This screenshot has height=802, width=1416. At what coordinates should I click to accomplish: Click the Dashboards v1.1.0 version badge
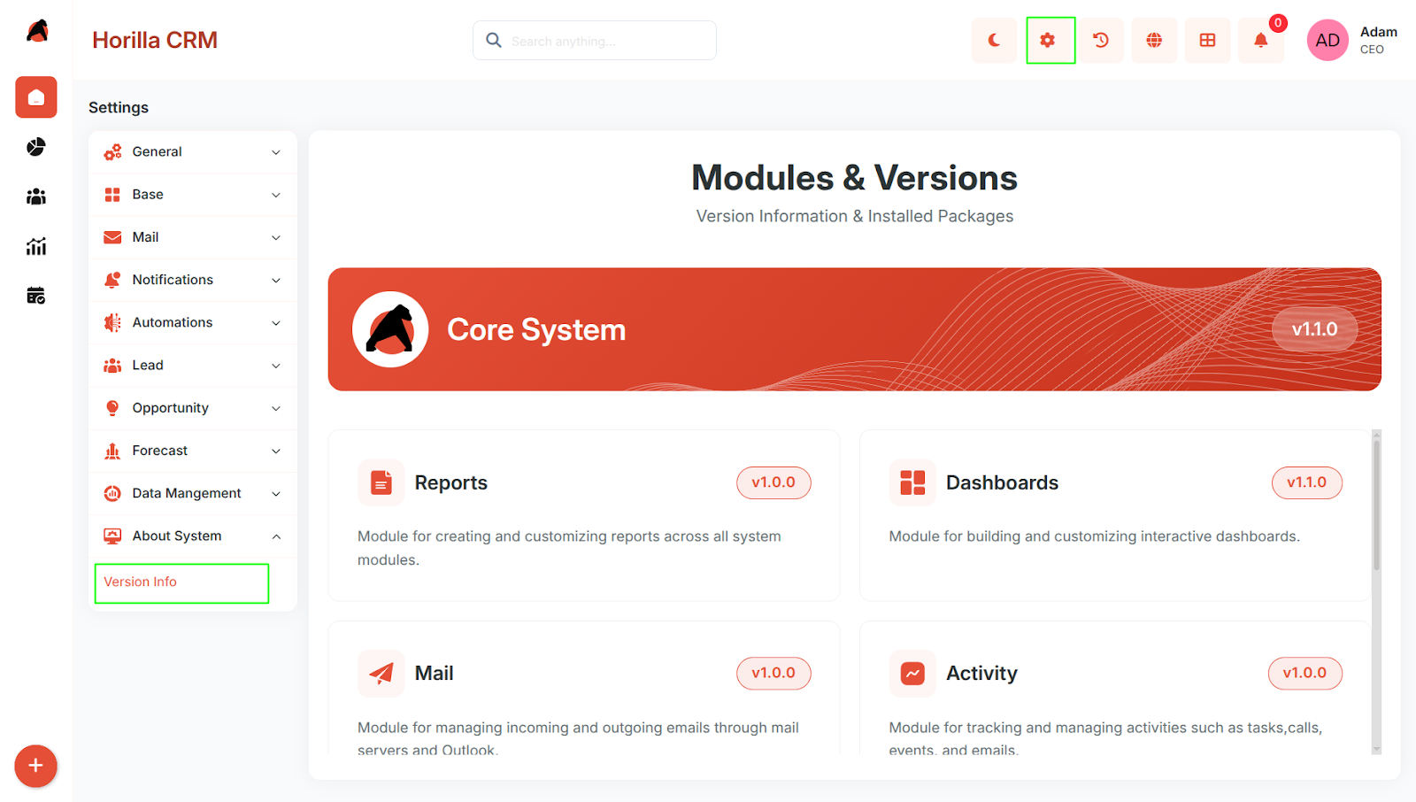click(x=1307, y=482)
